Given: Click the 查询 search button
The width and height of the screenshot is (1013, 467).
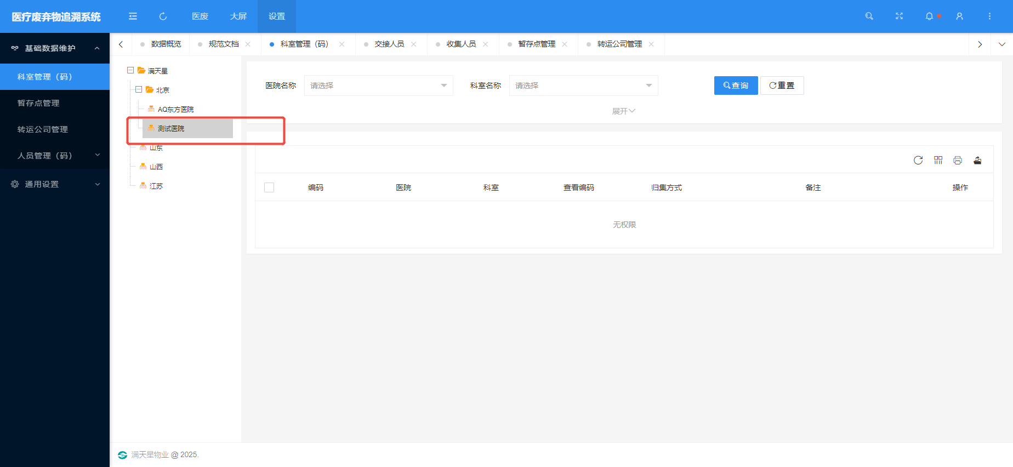Looking at the screenshot, I should (x=736, y=86).
